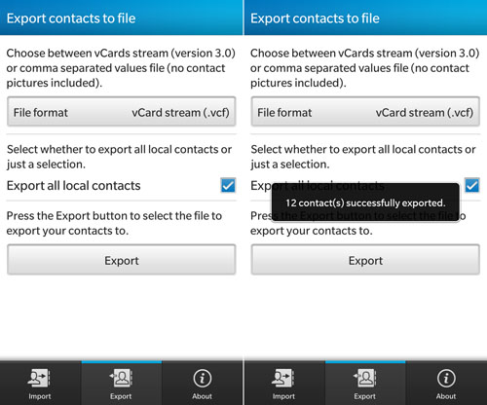This screenshot has height=405, width=487.
Task: Expand the File format dropdown in right screen
Action: (x=365, y=112)
